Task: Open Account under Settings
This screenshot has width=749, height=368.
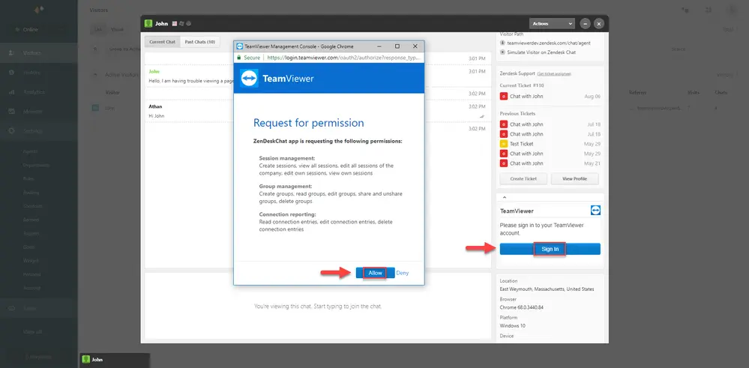Action: click(32, 289)
